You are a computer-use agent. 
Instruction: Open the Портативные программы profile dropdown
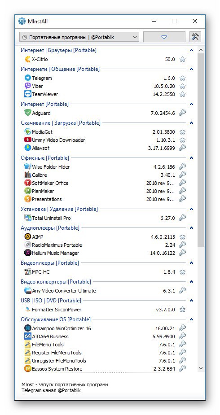pyautogui.click(x=79, y=37)
